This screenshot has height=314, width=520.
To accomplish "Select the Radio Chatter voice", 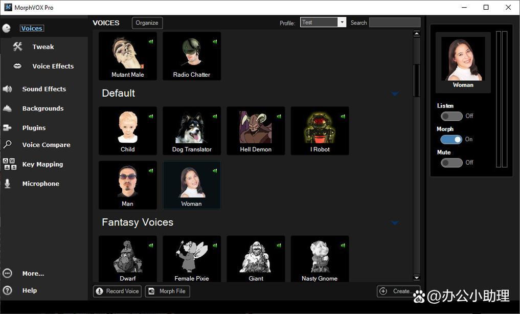I will tap(192, 56).
